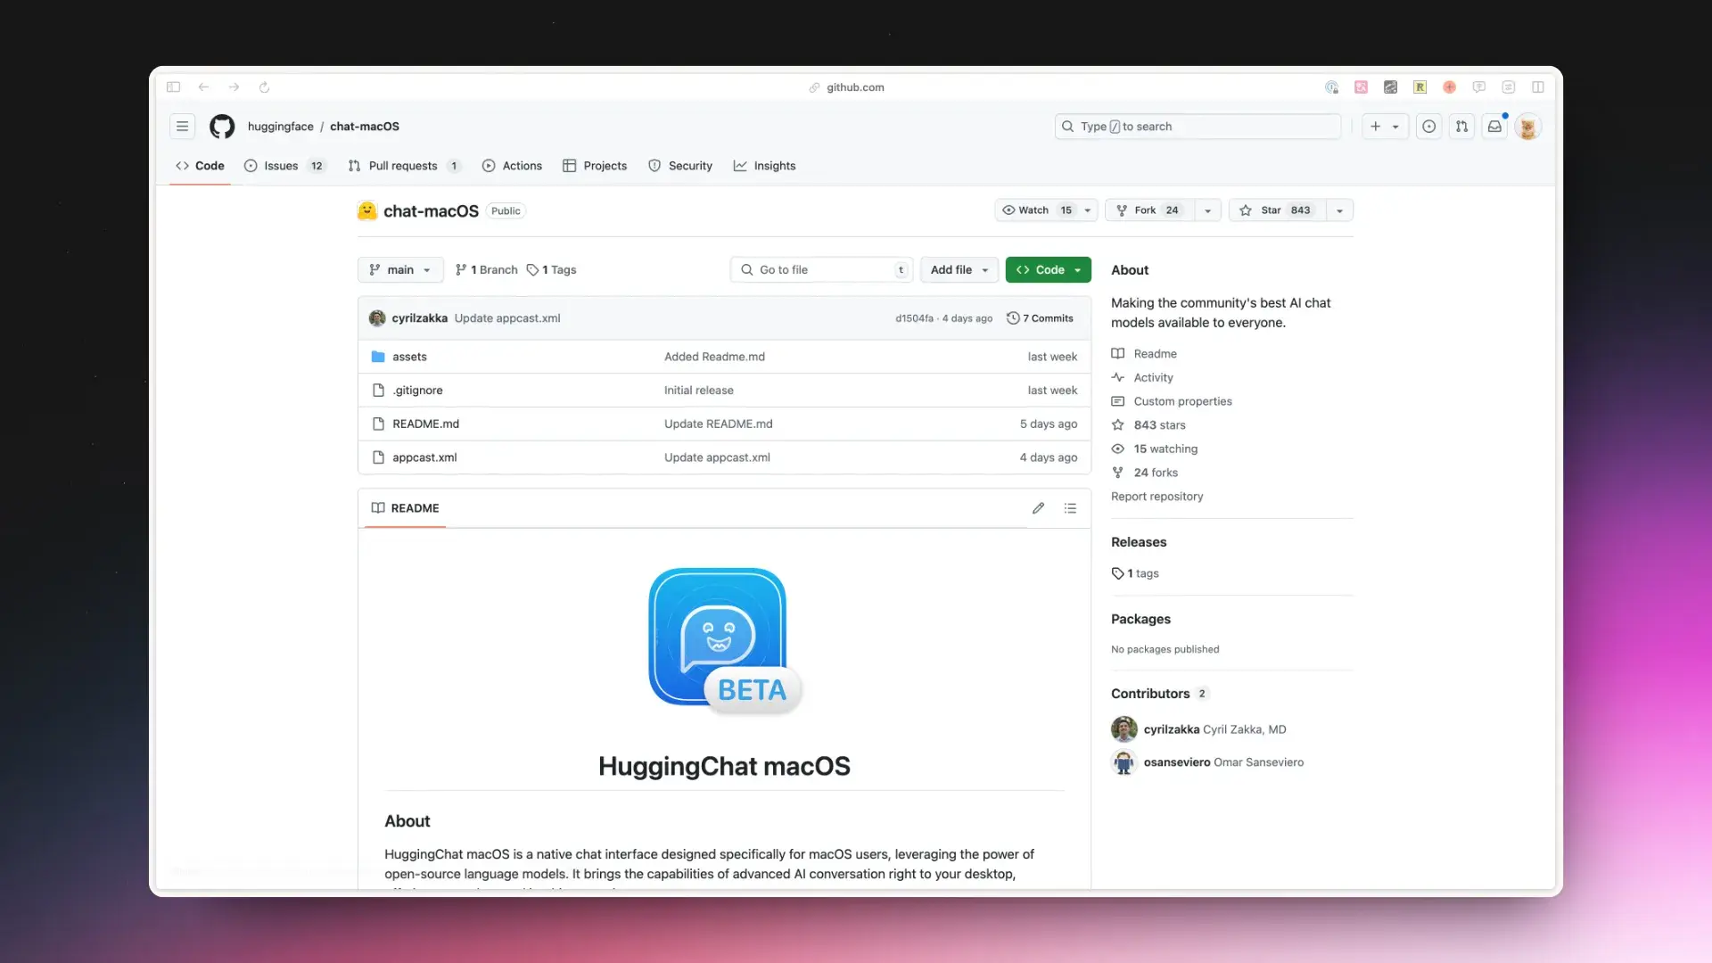This screenshot has height=963, width=1712.
Task: Open the split view icon in browser toolbar
Action: click(1538, 87)
